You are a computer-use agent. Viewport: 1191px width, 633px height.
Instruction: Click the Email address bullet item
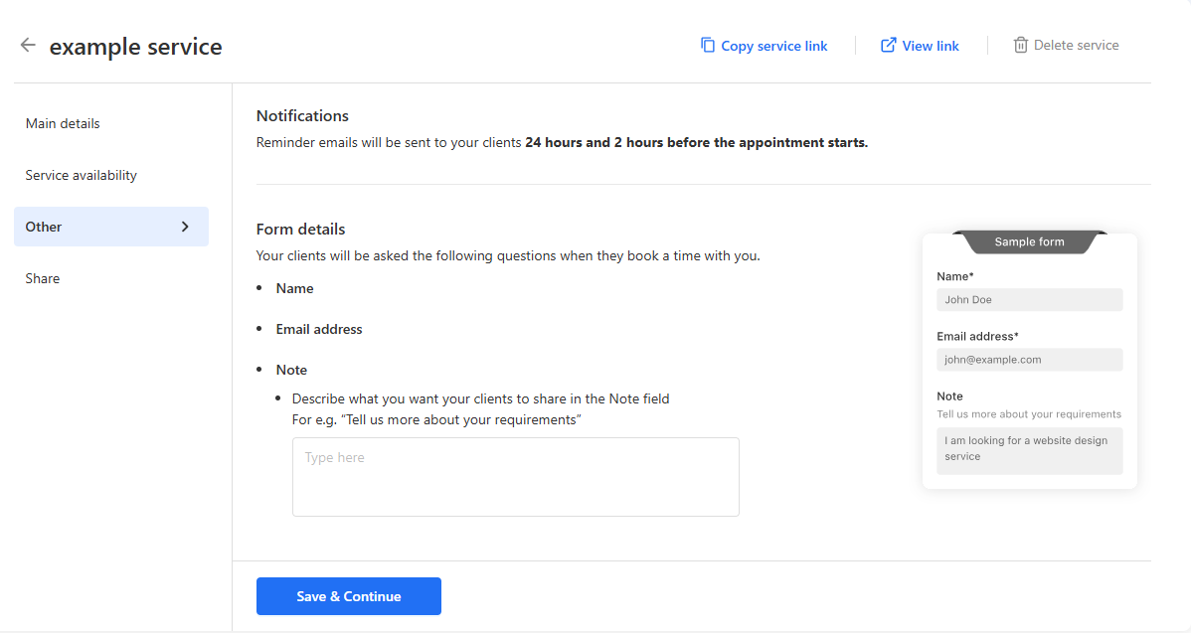point(319,329)
